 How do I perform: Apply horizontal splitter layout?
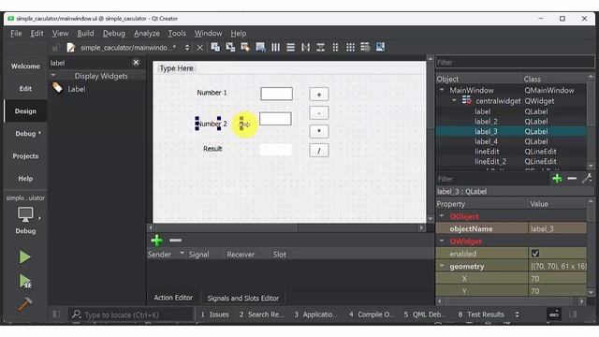pos(305,47)
